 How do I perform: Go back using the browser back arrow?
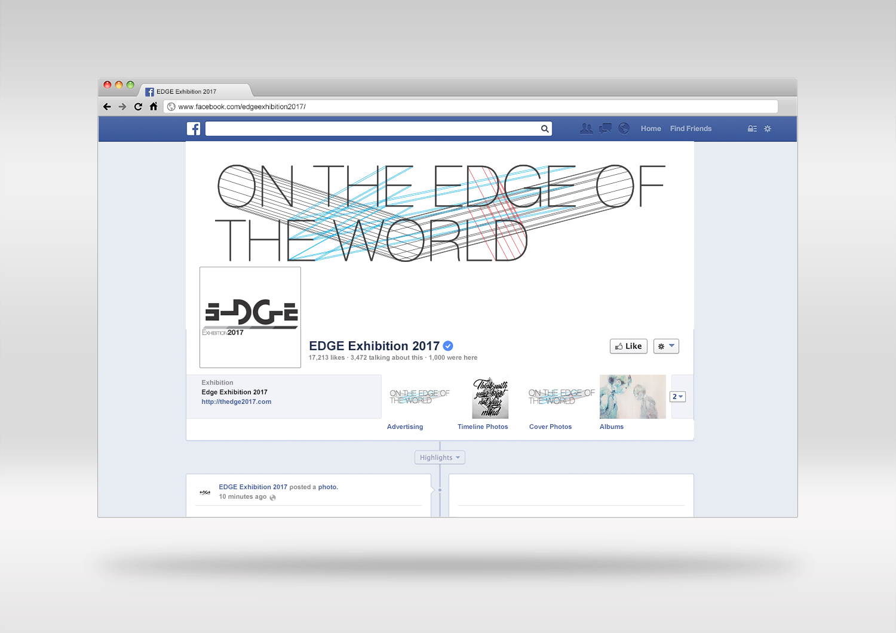(107, 107)
